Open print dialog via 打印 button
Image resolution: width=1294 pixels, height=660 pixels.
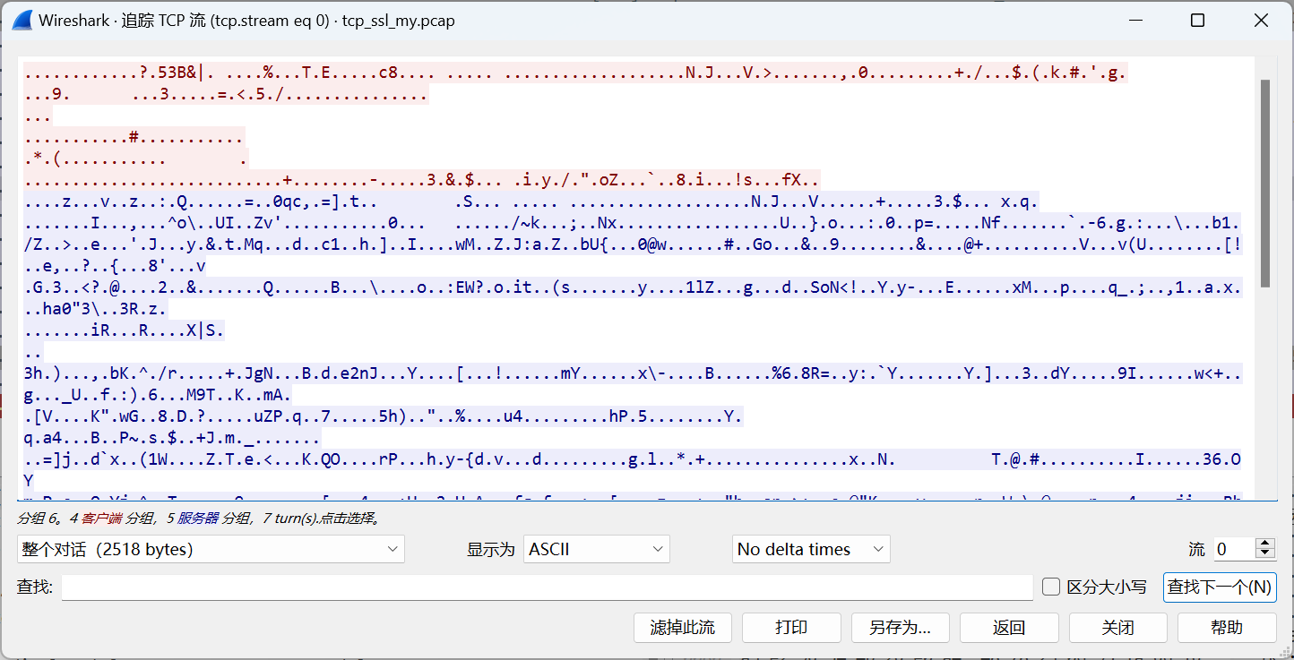pyautogui.click(x=791, y=628)
